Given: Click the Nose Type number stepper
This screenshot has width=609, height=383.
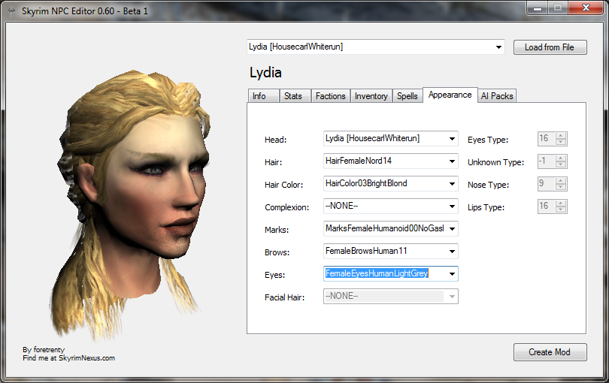Looking at the screenshot, I should point(552,184).
